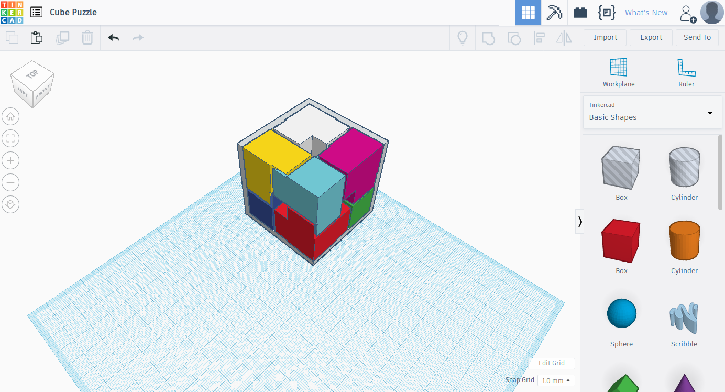Image resolution: width=725 pixels, height=392 pixels.
Task: Open the Align tool
Action: [x=539, y=38]
